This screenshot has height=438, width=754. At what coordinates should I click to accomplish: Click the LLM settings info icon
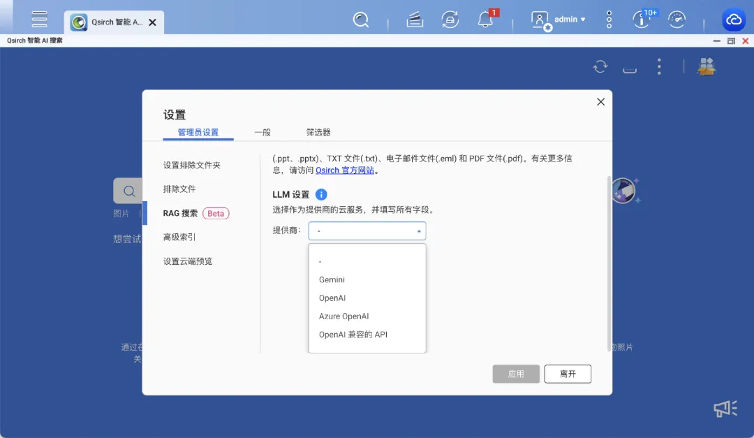pos(321,195)
